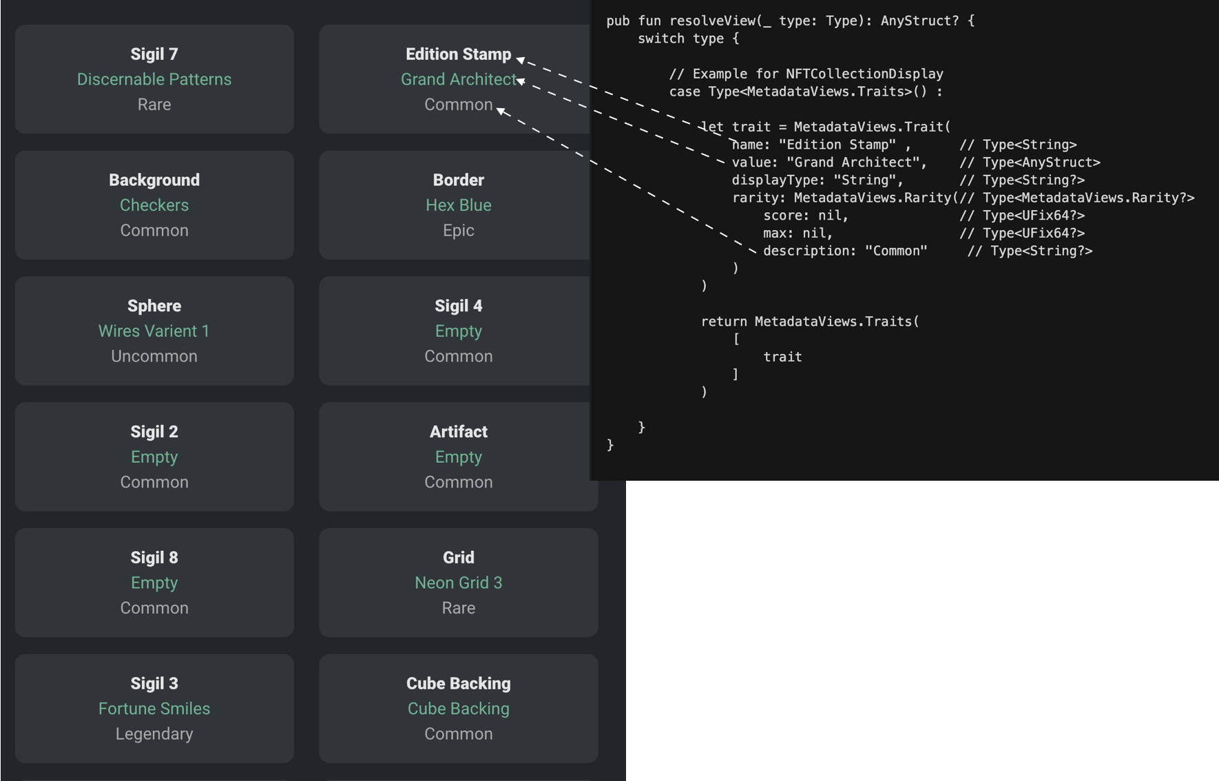Click Wires Varient 1 value

(154, 331)
